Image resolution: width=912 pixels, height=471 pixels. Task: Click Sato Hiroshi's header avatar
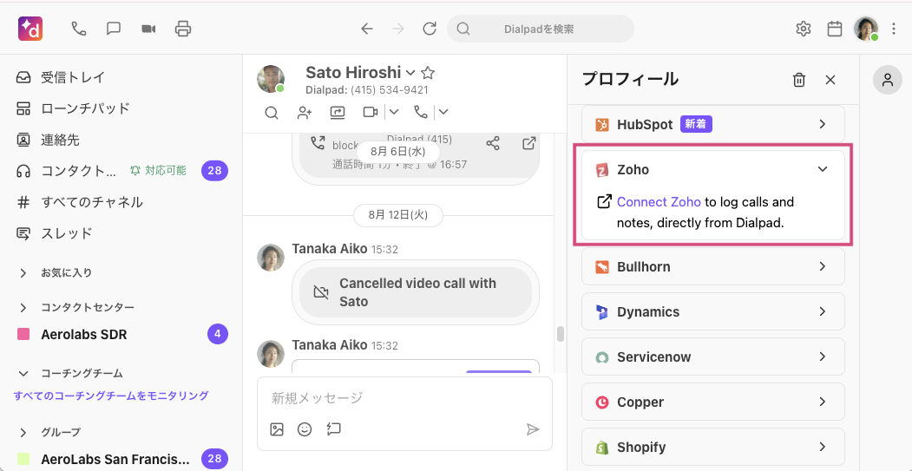click(x=271, y=79)
